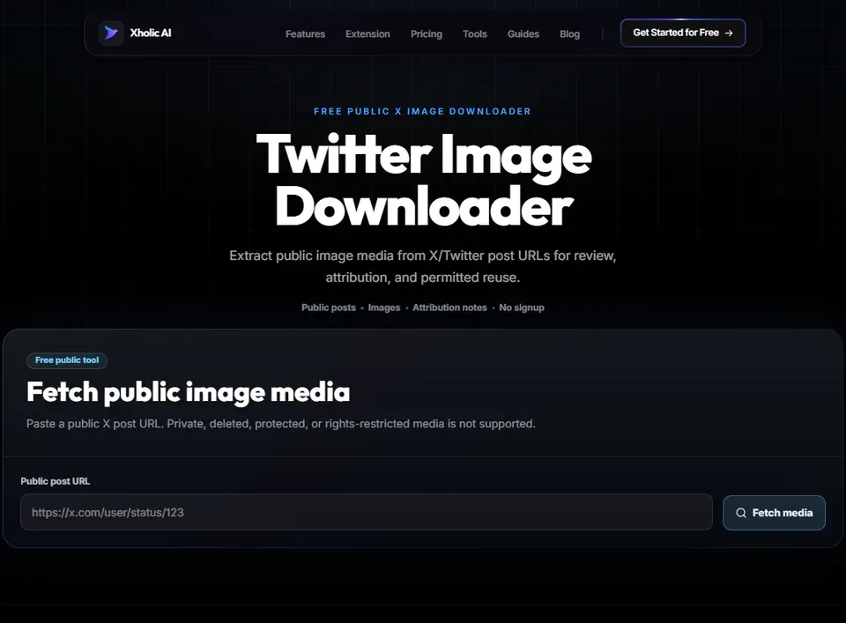Image resolution: width=846 pixels, height=623 pixels.
Task: Click the Images tag text
Action: click(x=384, y=308)
